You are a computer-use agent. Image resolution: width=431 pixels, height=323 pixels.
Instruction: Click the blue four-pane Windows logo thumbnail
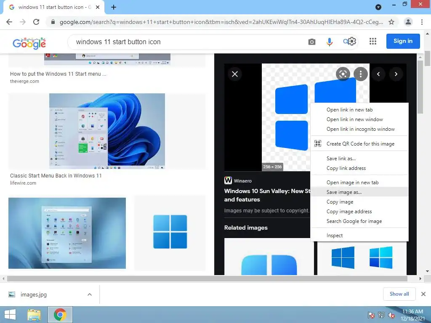click(170, 232)
